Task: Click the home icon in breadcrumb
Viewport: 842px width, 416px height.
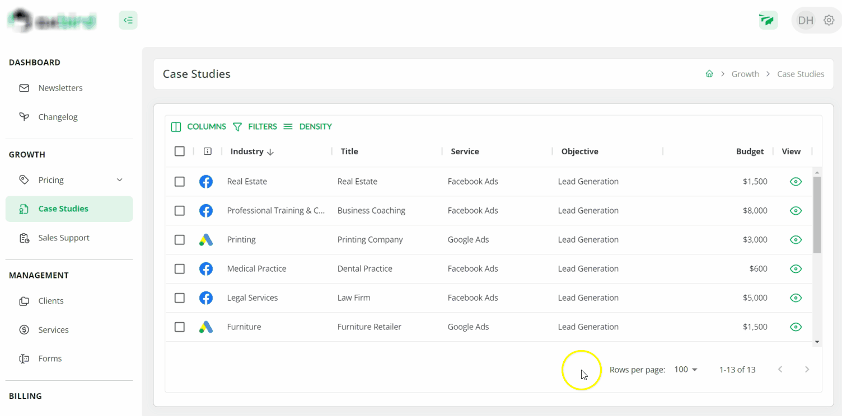Action: pyautogui.click(x=709, y=74)
